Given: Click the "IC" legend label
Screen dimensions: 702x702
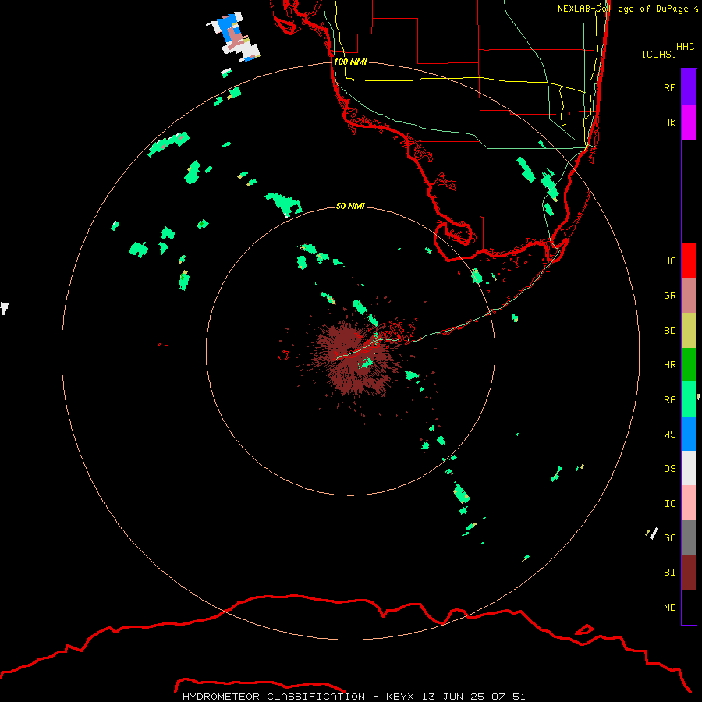Looking at the screenshot, I should (x=669, y=503).
